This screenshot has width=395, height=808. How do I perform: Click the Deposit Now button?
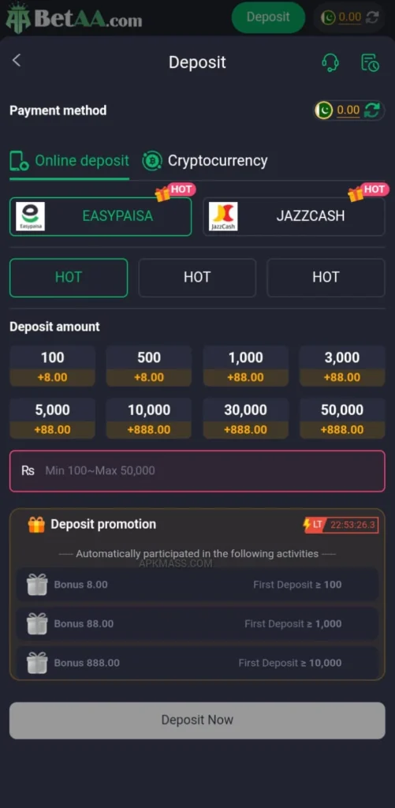(x=197, y=720)
